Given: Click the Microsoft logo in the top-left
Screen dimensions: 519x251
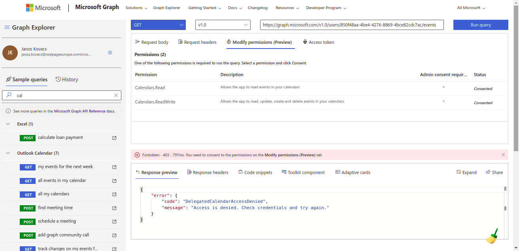Looking at the screenshot, I should pos(43,7).
